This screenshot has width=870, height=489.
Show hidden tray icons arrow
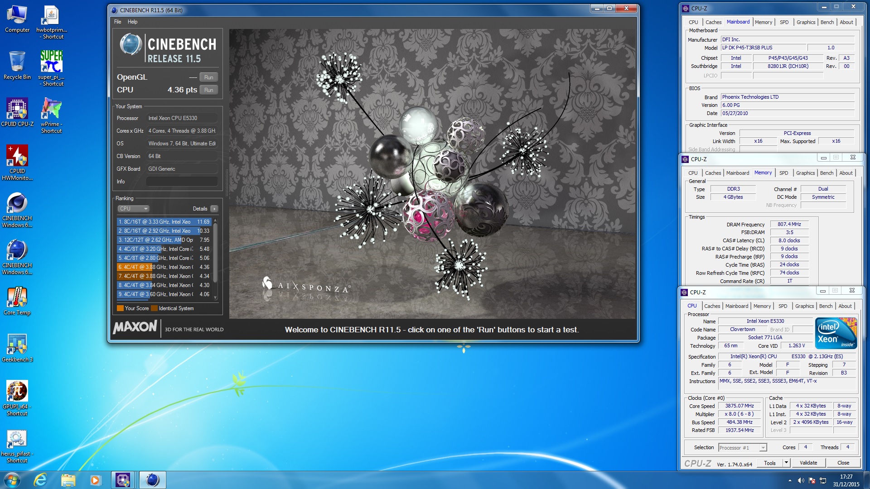[x=790, y=480]
